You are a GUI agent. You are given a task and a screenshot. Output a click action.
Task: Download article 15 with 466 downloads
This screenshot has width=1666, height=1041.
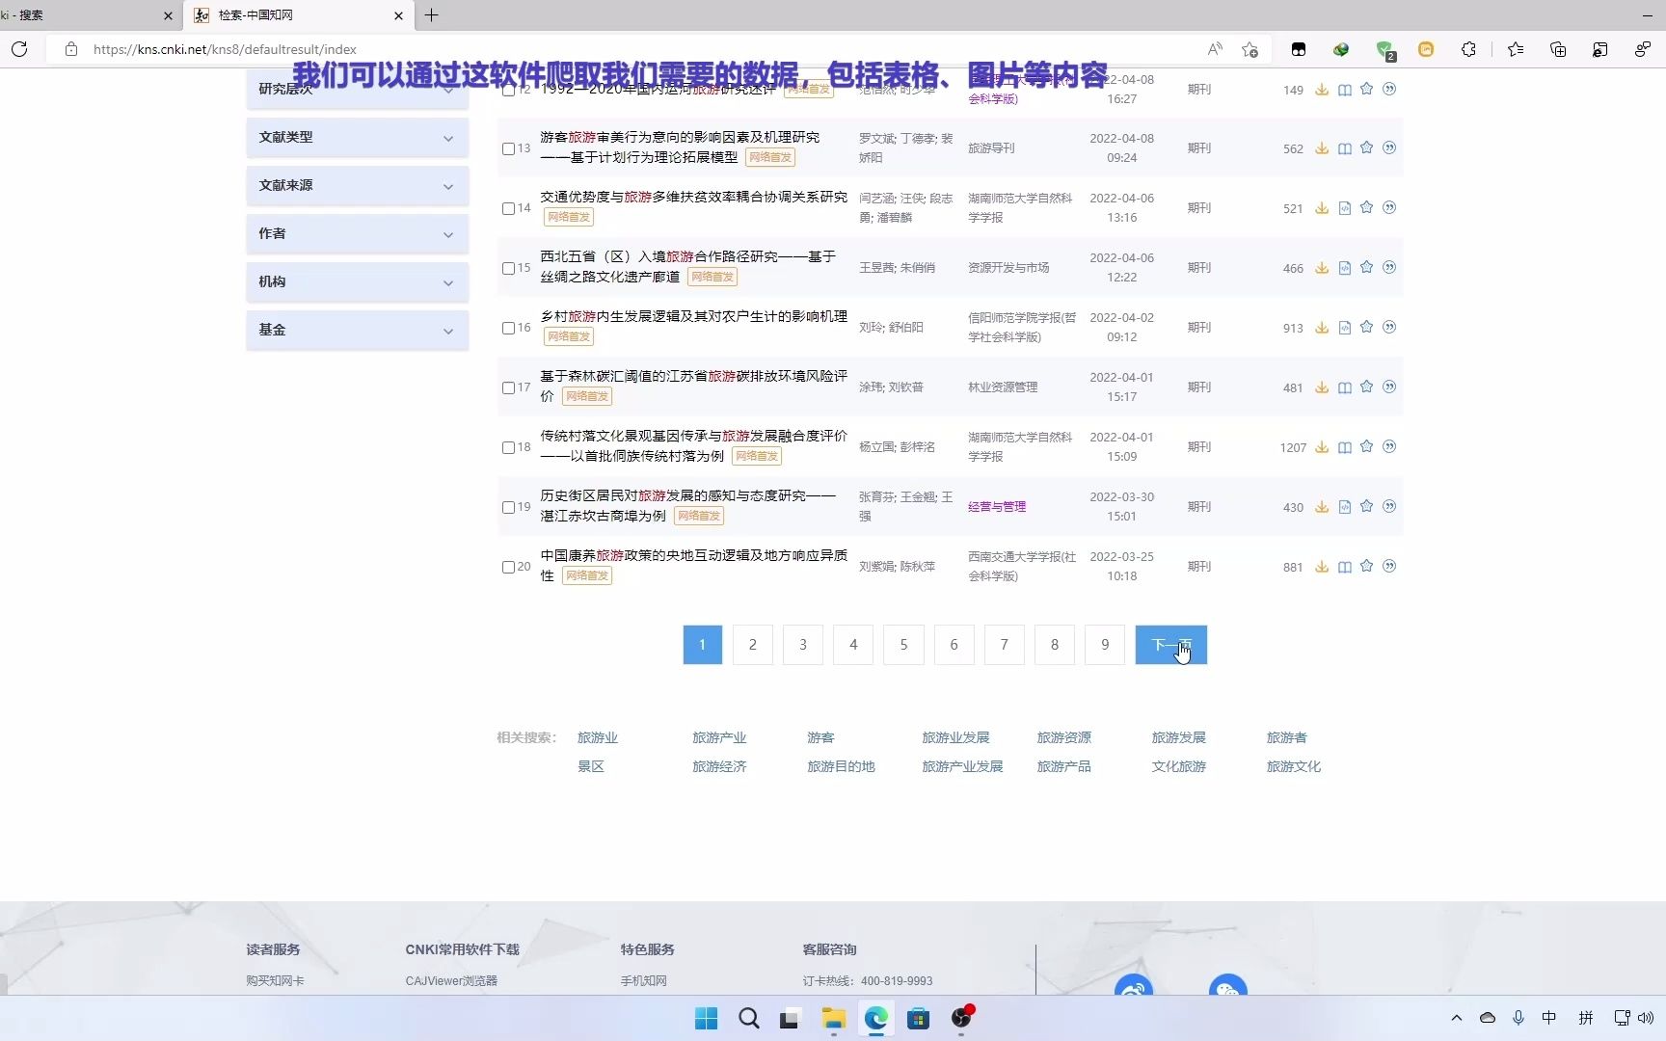click(1322, 268)
